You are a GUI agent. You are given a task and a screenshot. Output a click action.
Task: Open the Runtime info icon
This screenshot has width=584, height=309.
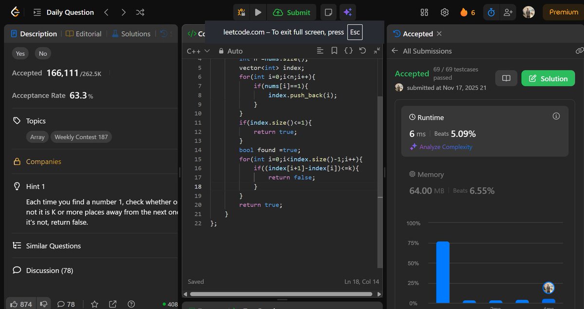click(556, 116)
